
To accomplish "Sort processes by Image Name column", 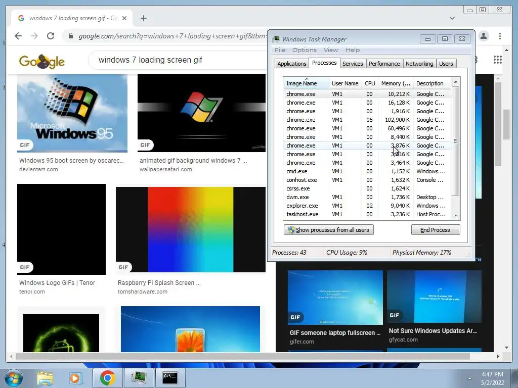I will [x=306, y=83].
